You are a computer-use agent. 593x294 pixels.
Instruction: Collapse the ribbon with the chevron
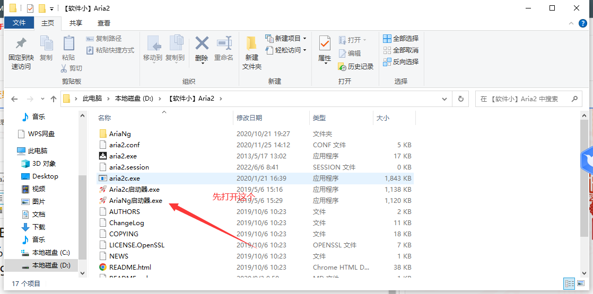click(571, 23)
